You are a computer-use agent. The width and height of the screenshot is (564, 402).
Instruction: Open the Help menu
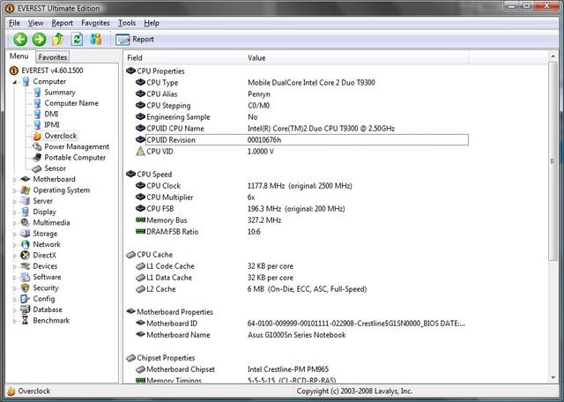(x=152, y=23)
